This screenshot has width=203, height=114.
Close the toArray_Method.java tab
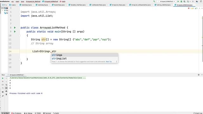click(172, 5)
